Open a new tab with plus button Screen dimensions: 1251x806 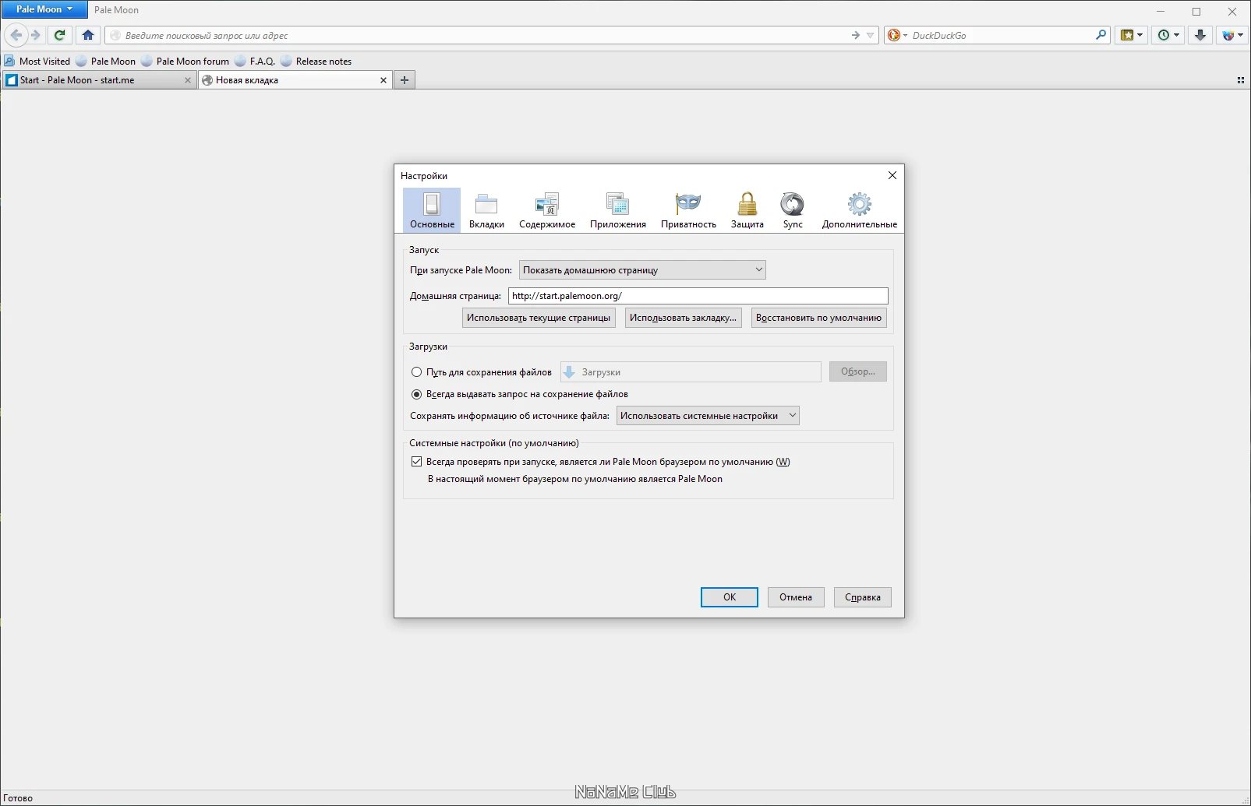pos(405,80)
